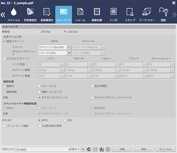Open the お気に入り 元の設定 dropdown

[x=83, y=149]
